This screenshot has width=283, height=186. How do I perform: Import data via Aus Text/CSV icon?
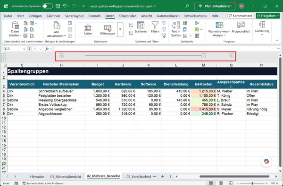[x=25, y=23]
